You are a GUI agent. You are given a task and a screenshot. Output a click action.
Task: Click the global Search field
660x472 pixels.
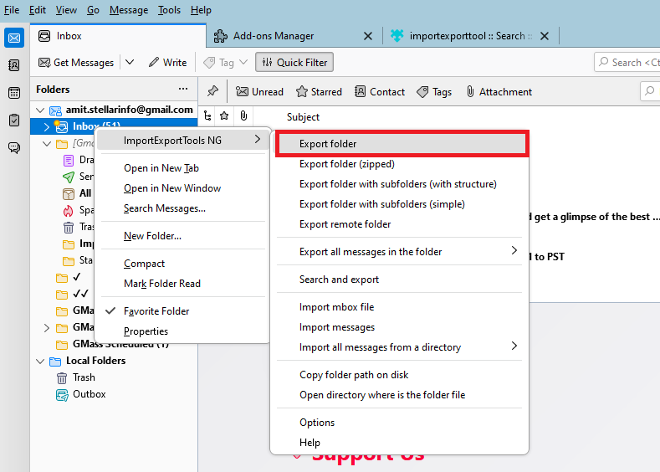[627, 62]
